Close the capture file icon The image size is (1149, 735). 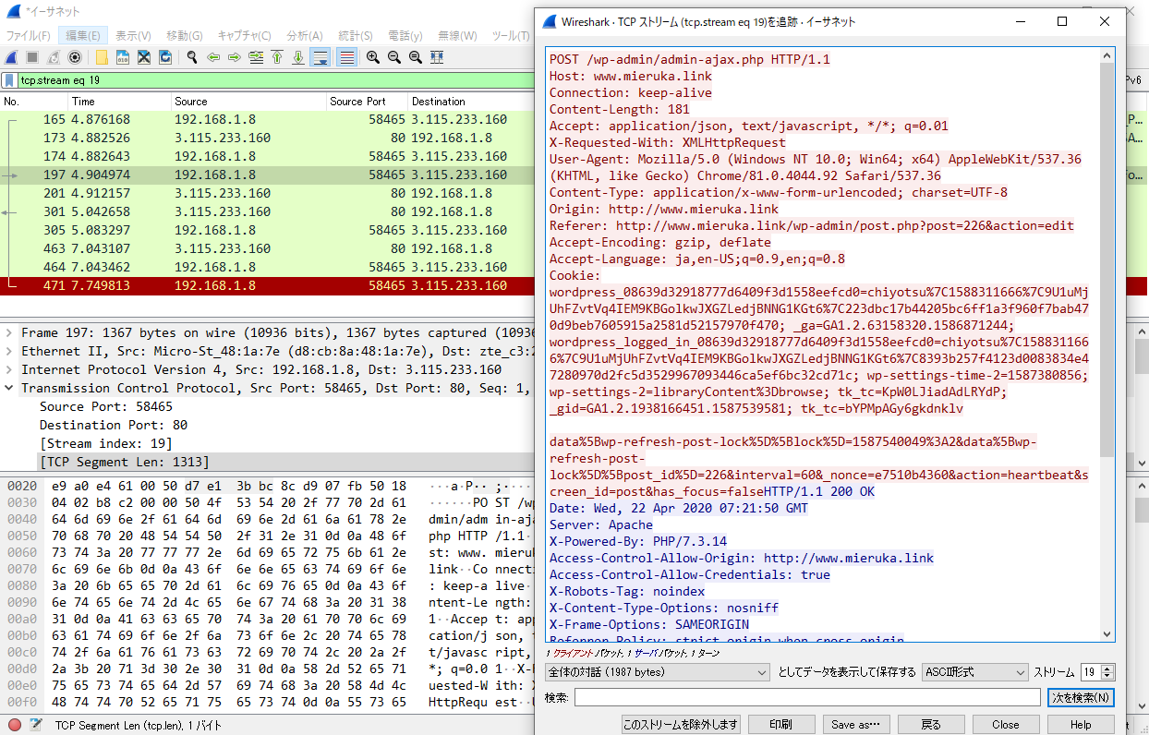144,57
